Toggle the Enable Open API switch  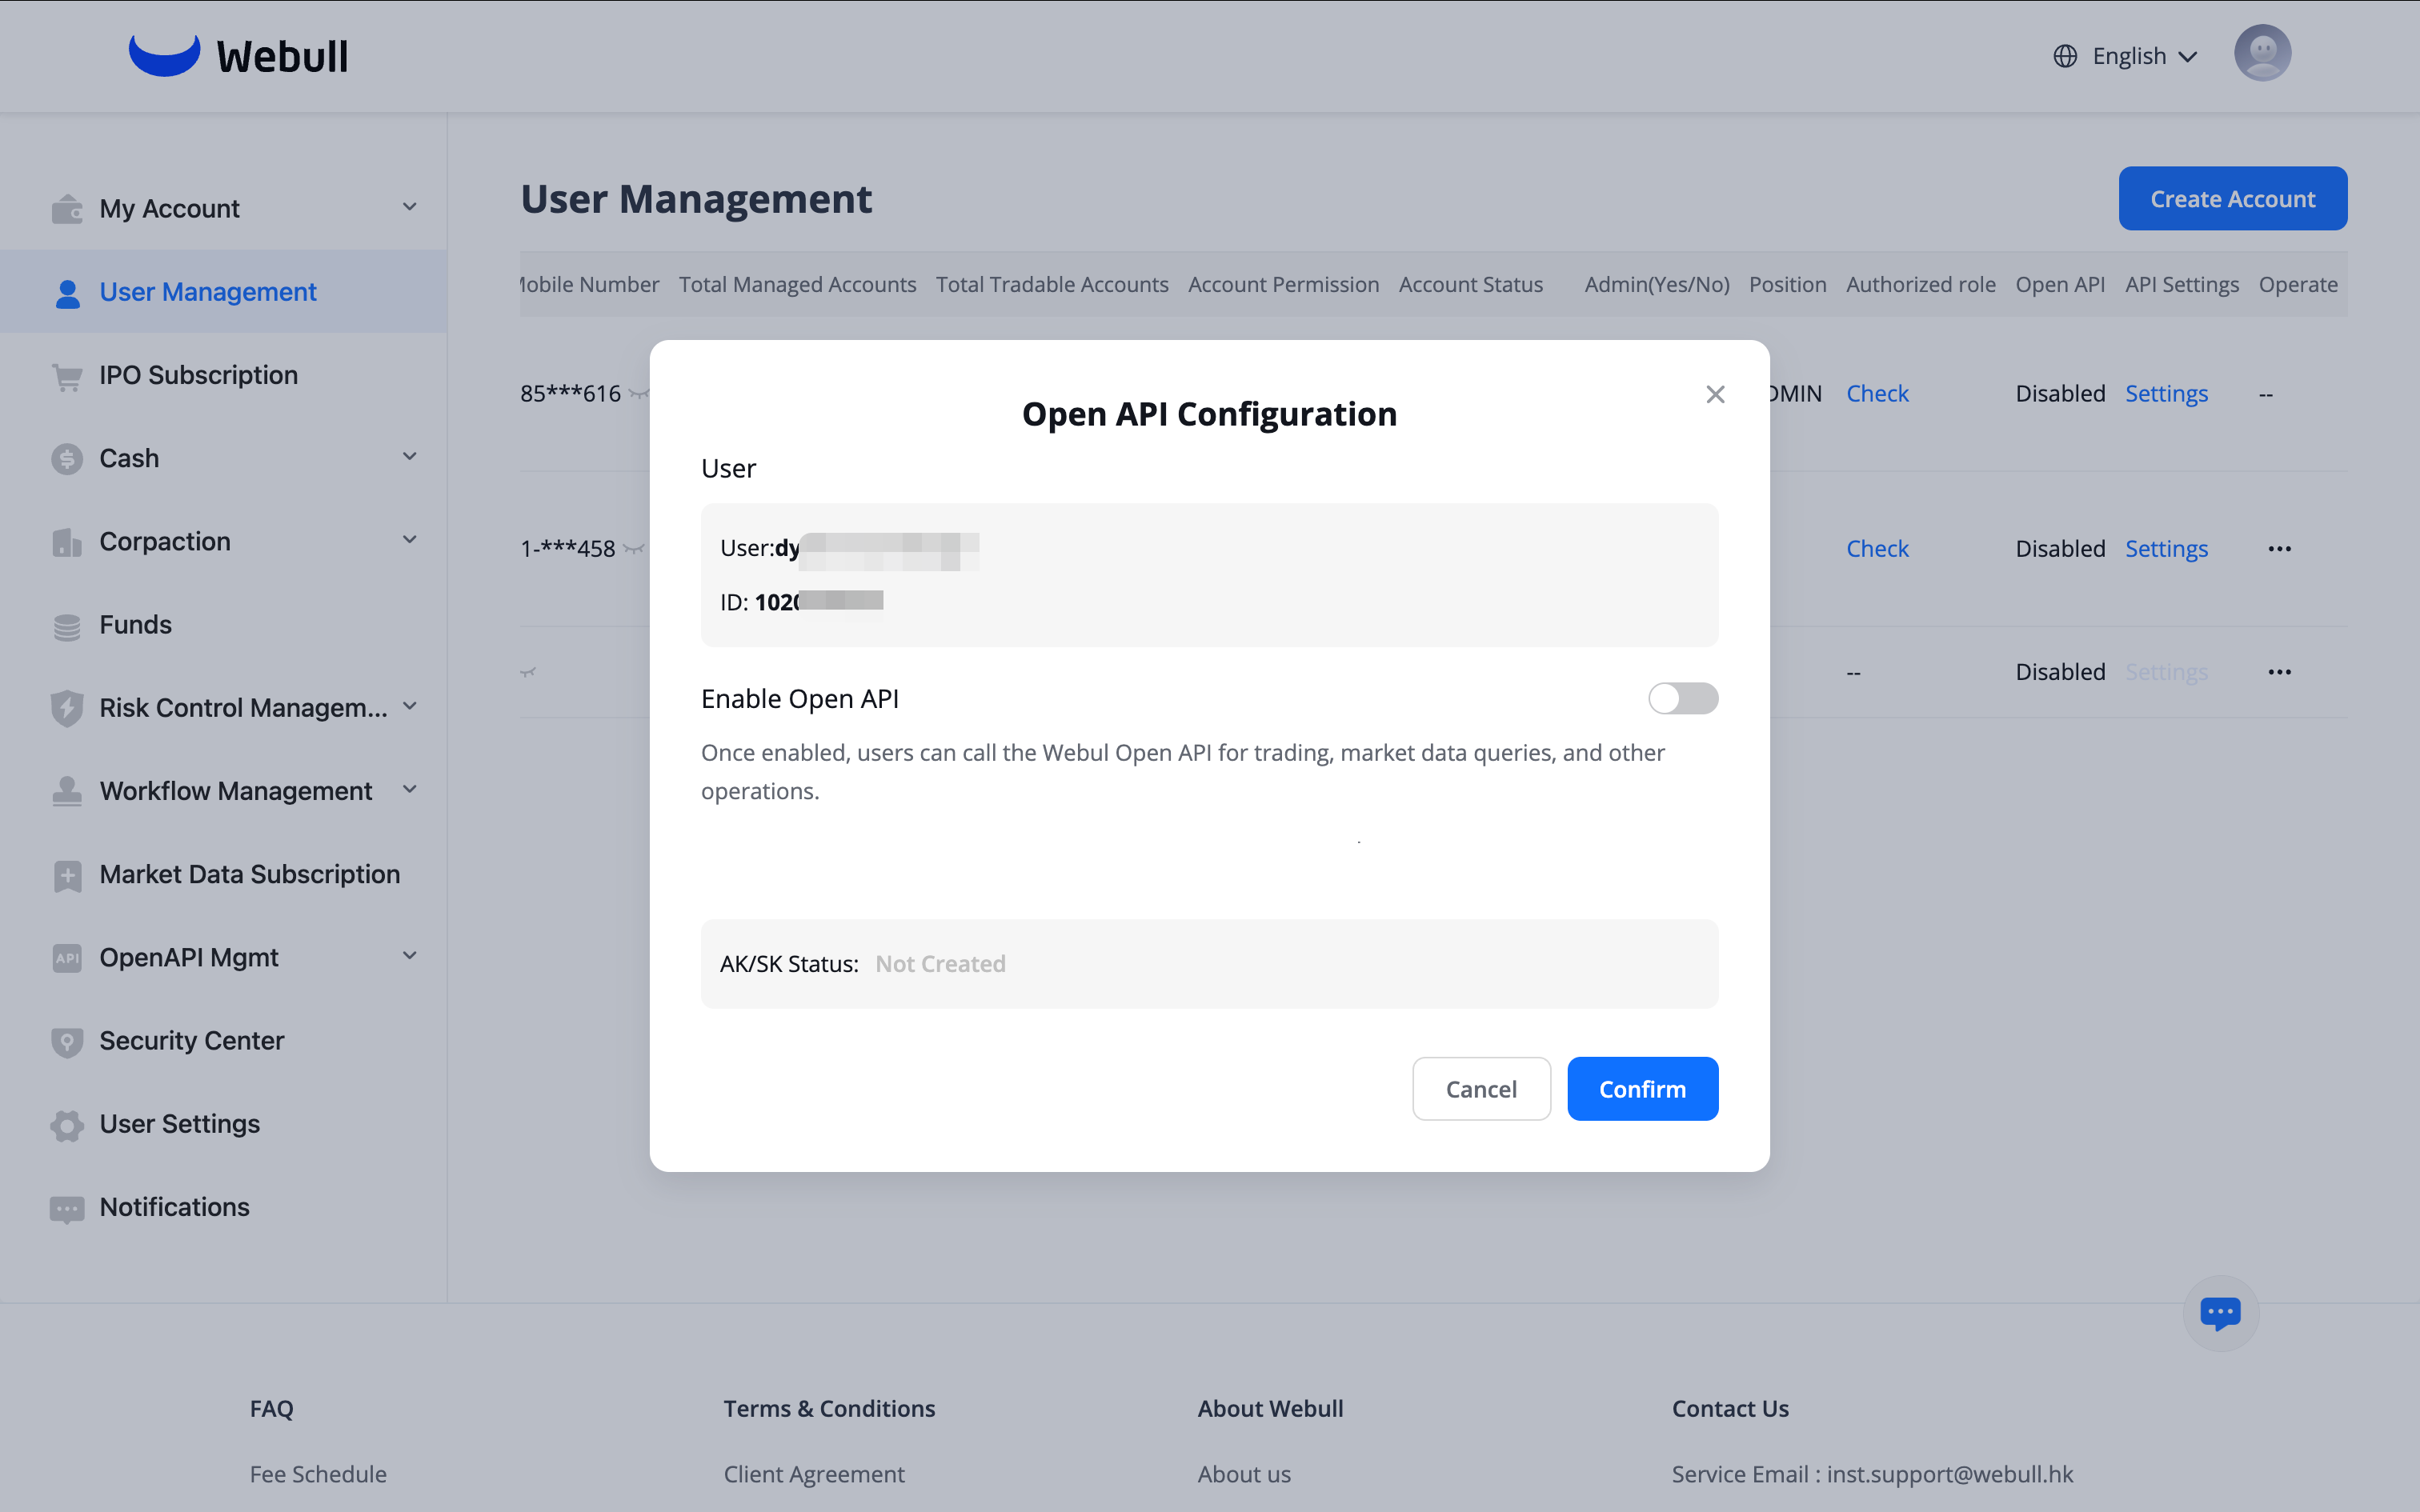1682,698
